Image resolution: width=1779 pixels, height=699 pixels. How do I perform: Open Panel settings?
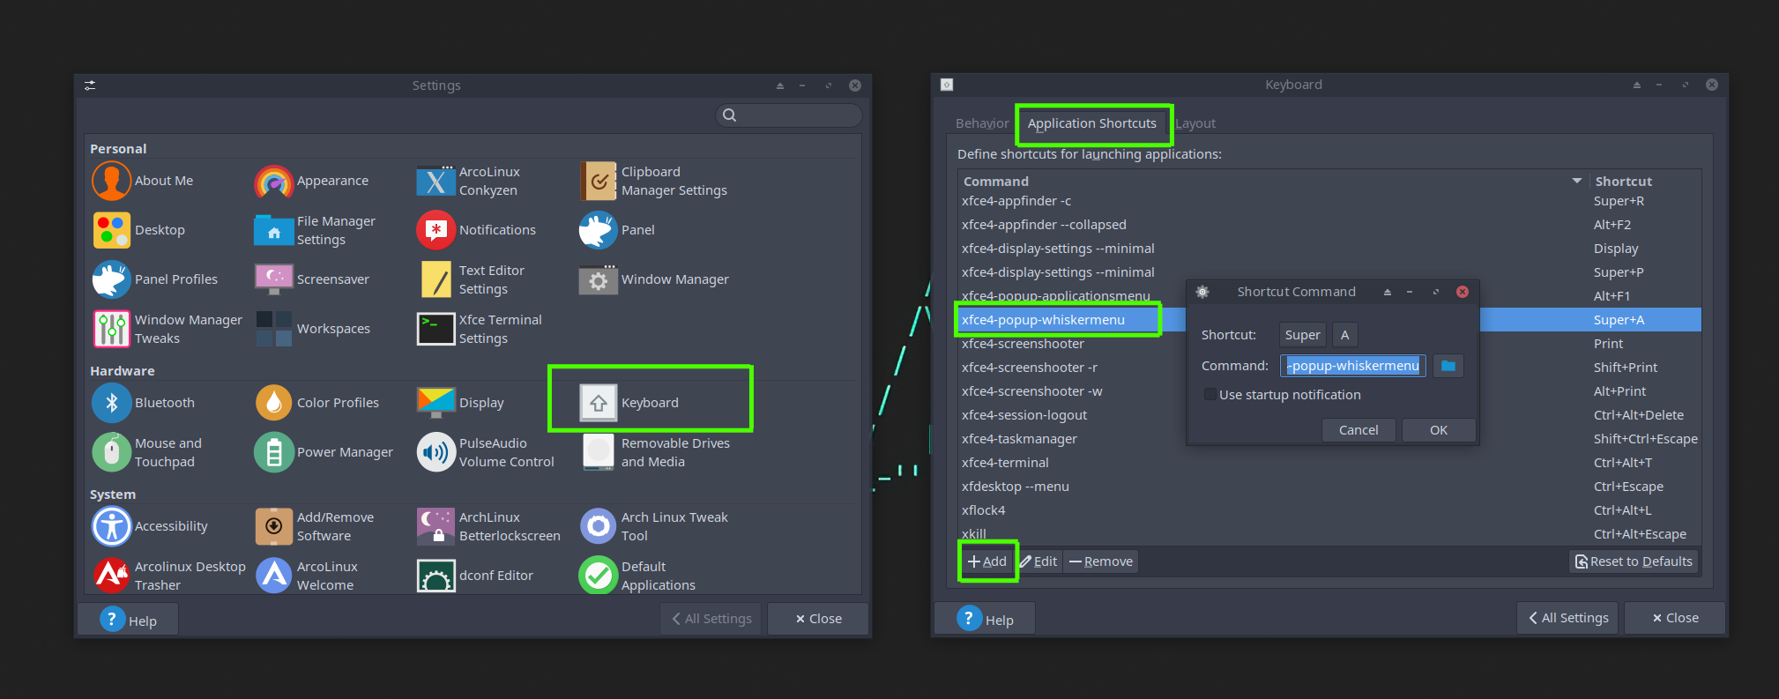point(617,230)
